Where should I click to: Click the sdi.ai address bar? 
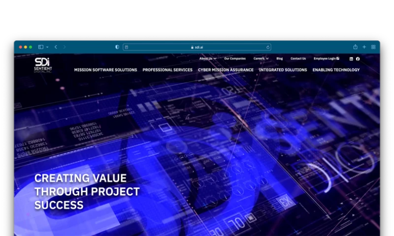click(x=197, y=47)
